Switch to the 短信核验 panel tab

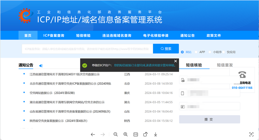click(x=194, y=65)
